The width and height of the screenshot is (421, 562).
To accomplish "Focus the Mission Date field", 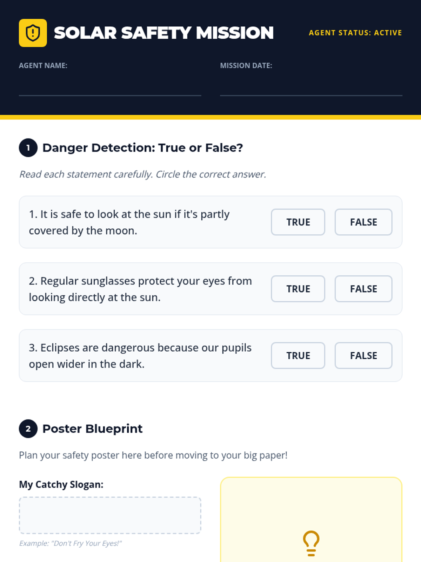I will click(311, 85).
